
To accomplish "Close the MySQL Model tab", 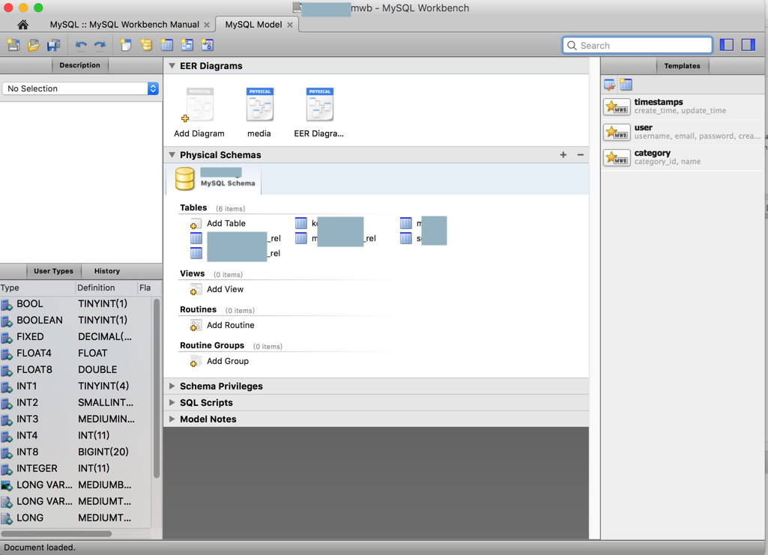I will point(290,25).
